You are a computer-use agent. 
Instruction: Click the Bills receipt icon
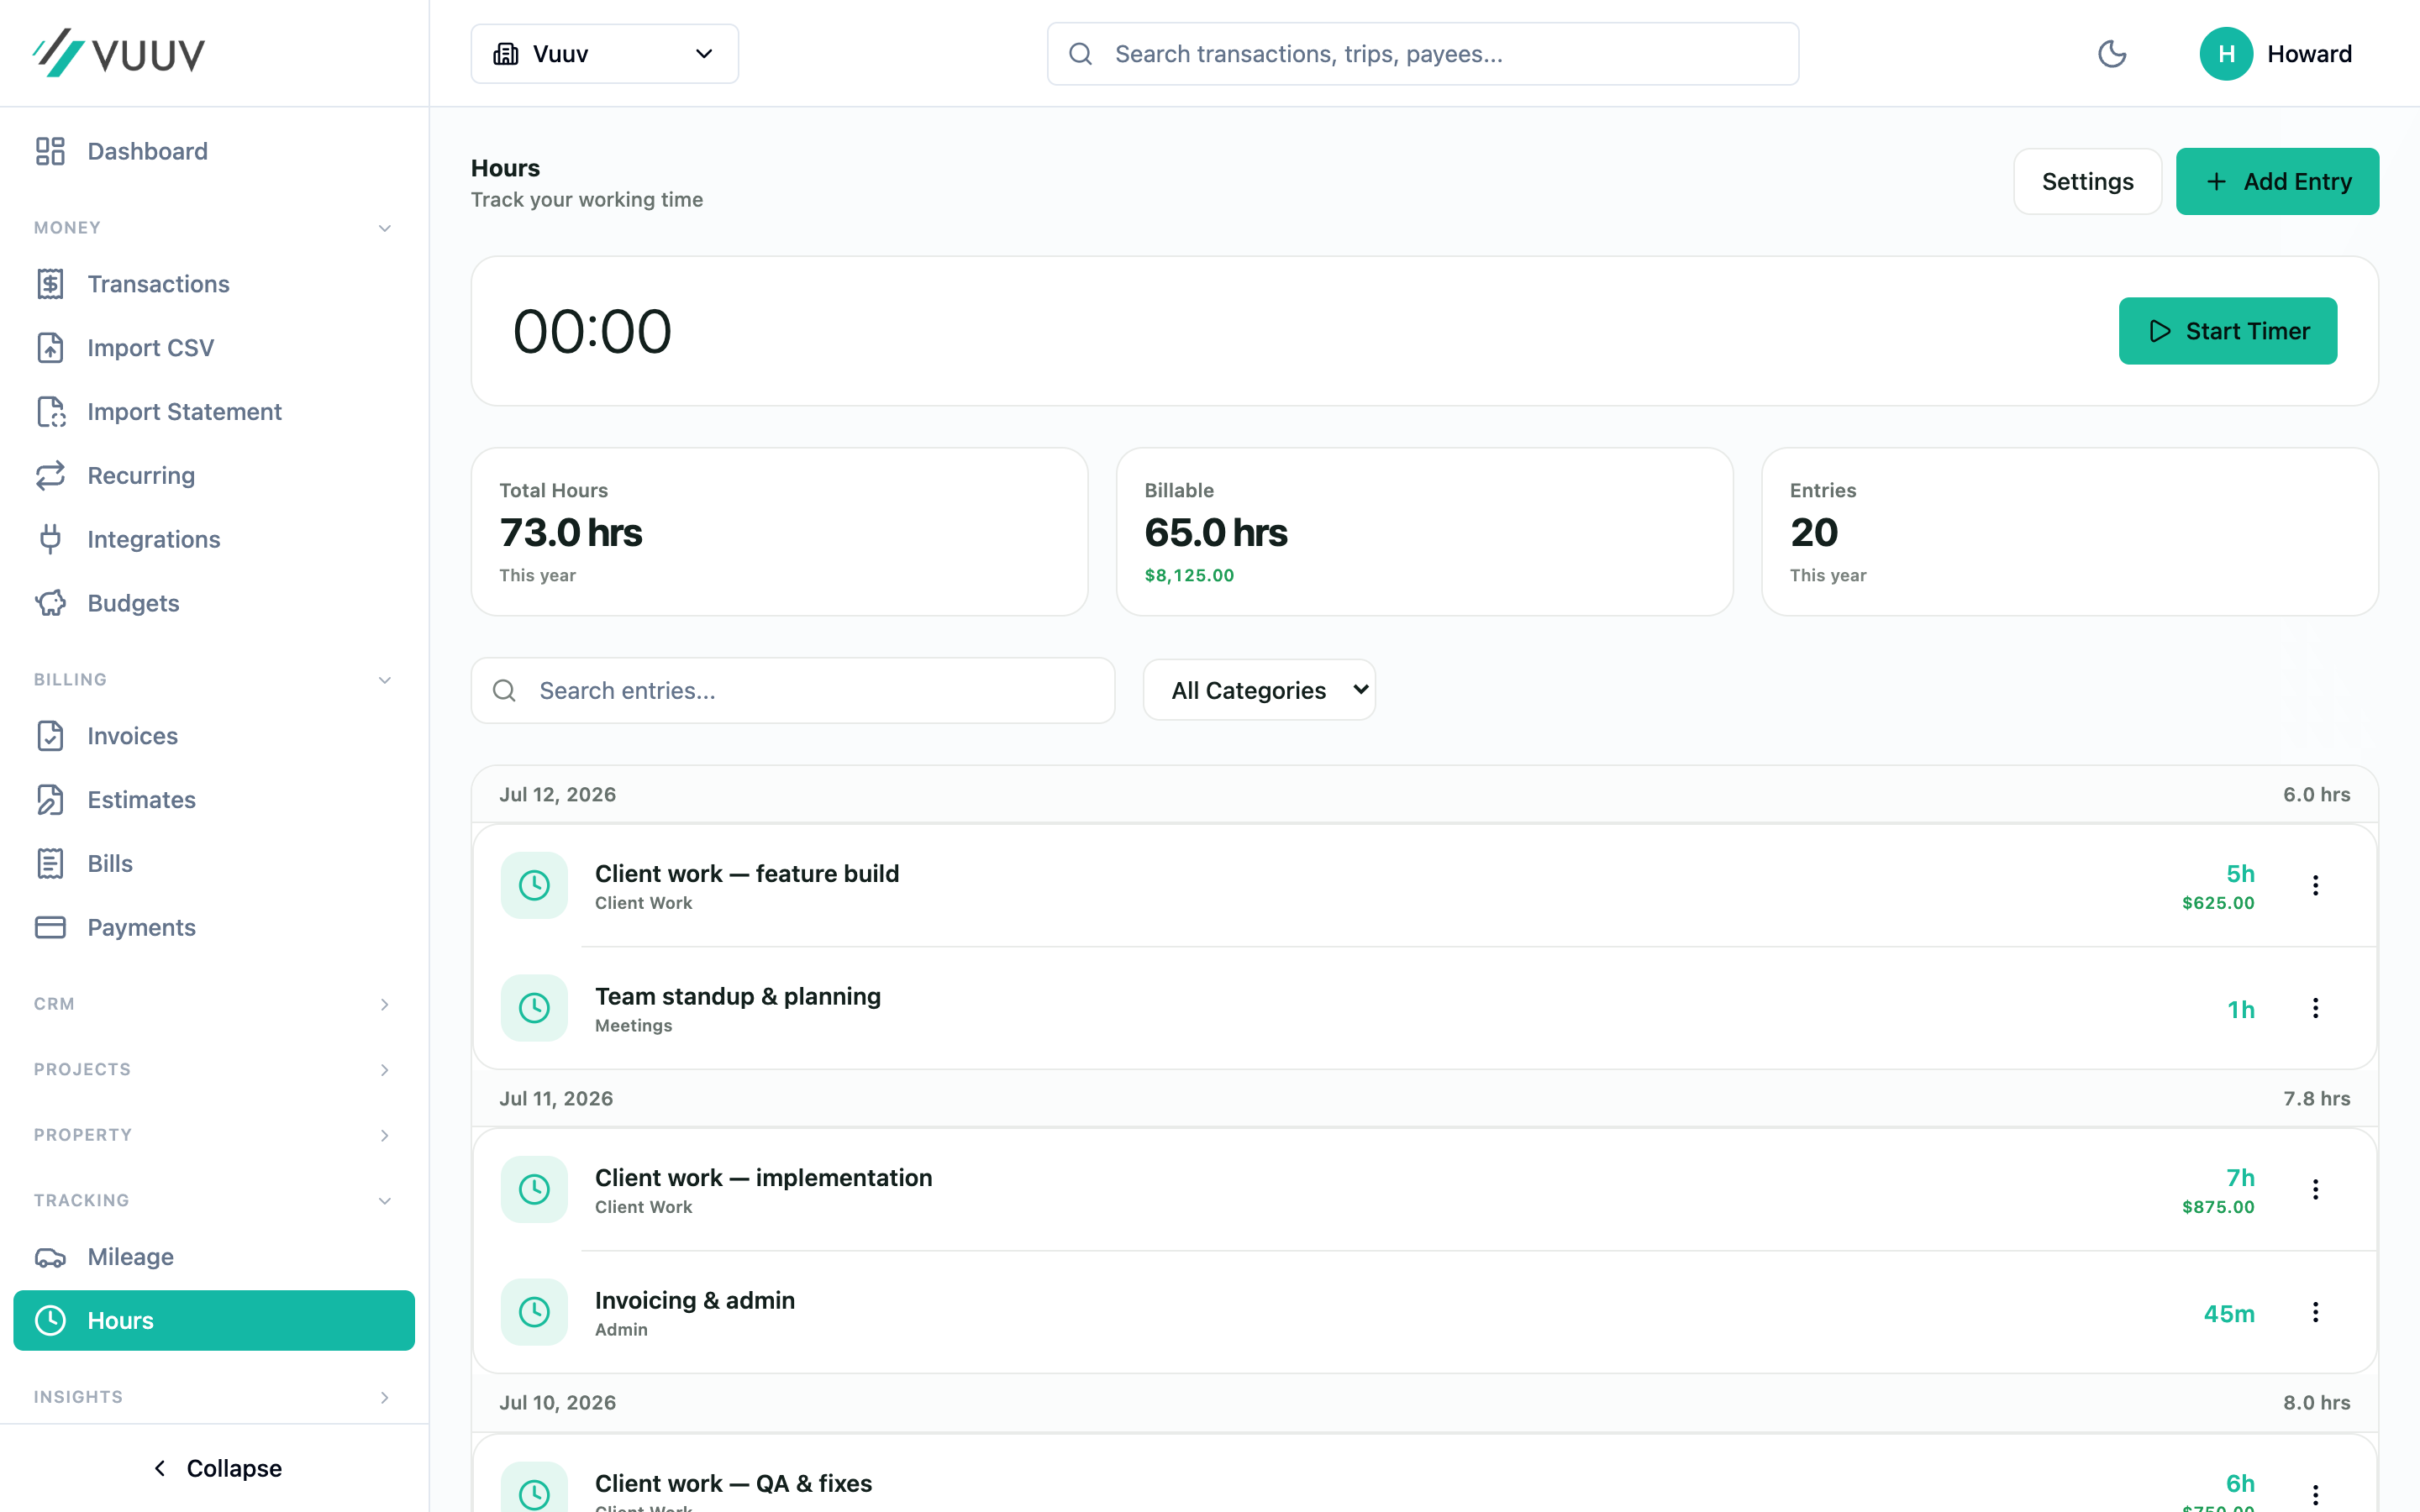tap(50, 863)
